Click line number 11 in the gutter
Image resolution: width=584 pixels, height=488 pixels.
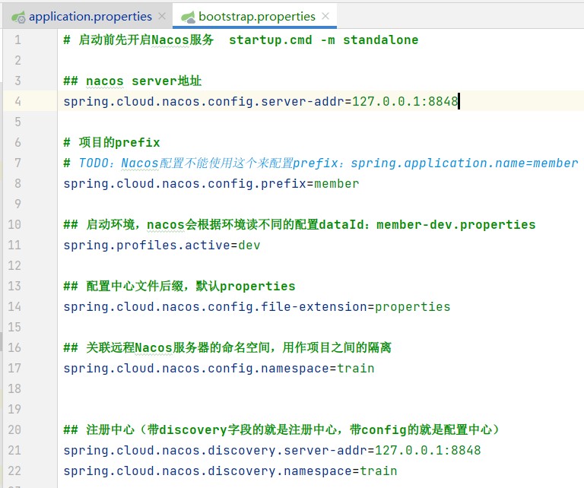[x=14, y=245]
